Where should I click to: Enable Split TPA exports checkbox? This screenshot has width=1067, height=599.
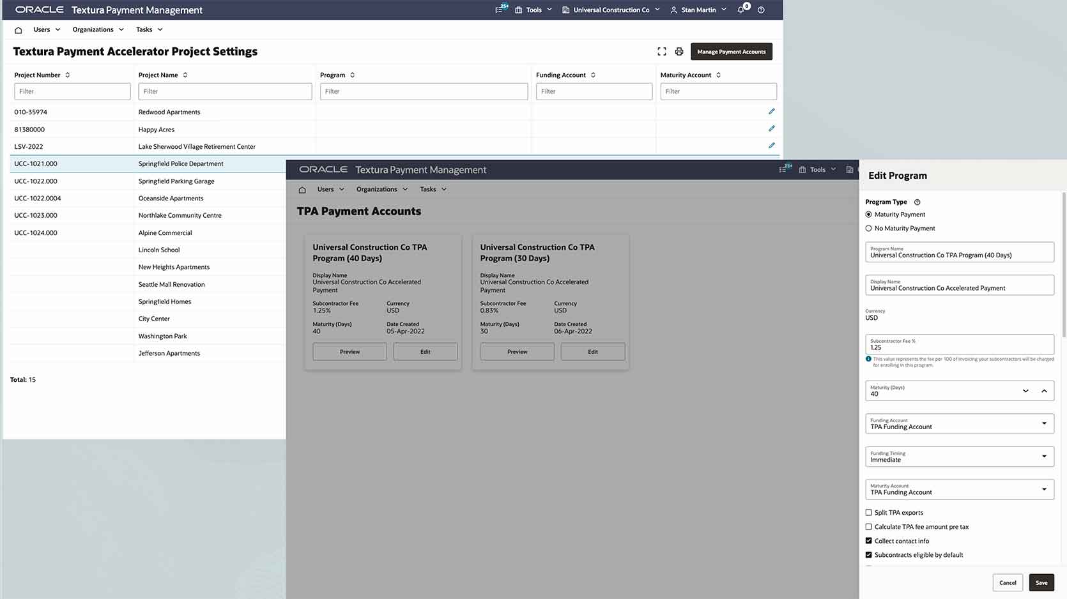[868, 513]
